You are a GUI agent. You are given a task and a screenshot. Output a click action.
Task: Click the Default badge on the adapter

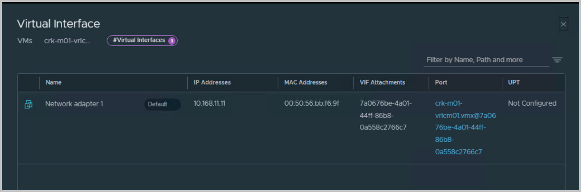coord(158,104)
